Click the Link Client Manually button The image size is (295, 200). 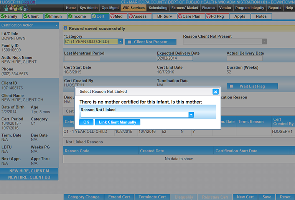[117, 122]
